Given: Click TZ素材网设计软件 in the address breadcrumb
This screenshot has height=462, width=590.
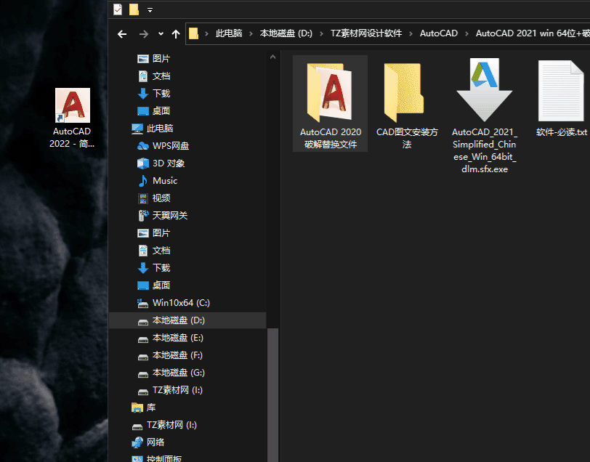Looking at the screenshot, I should (x=365, y=33).
